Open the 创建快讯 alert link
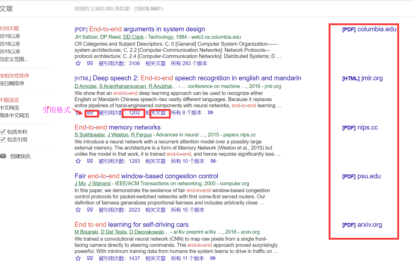 20,156
